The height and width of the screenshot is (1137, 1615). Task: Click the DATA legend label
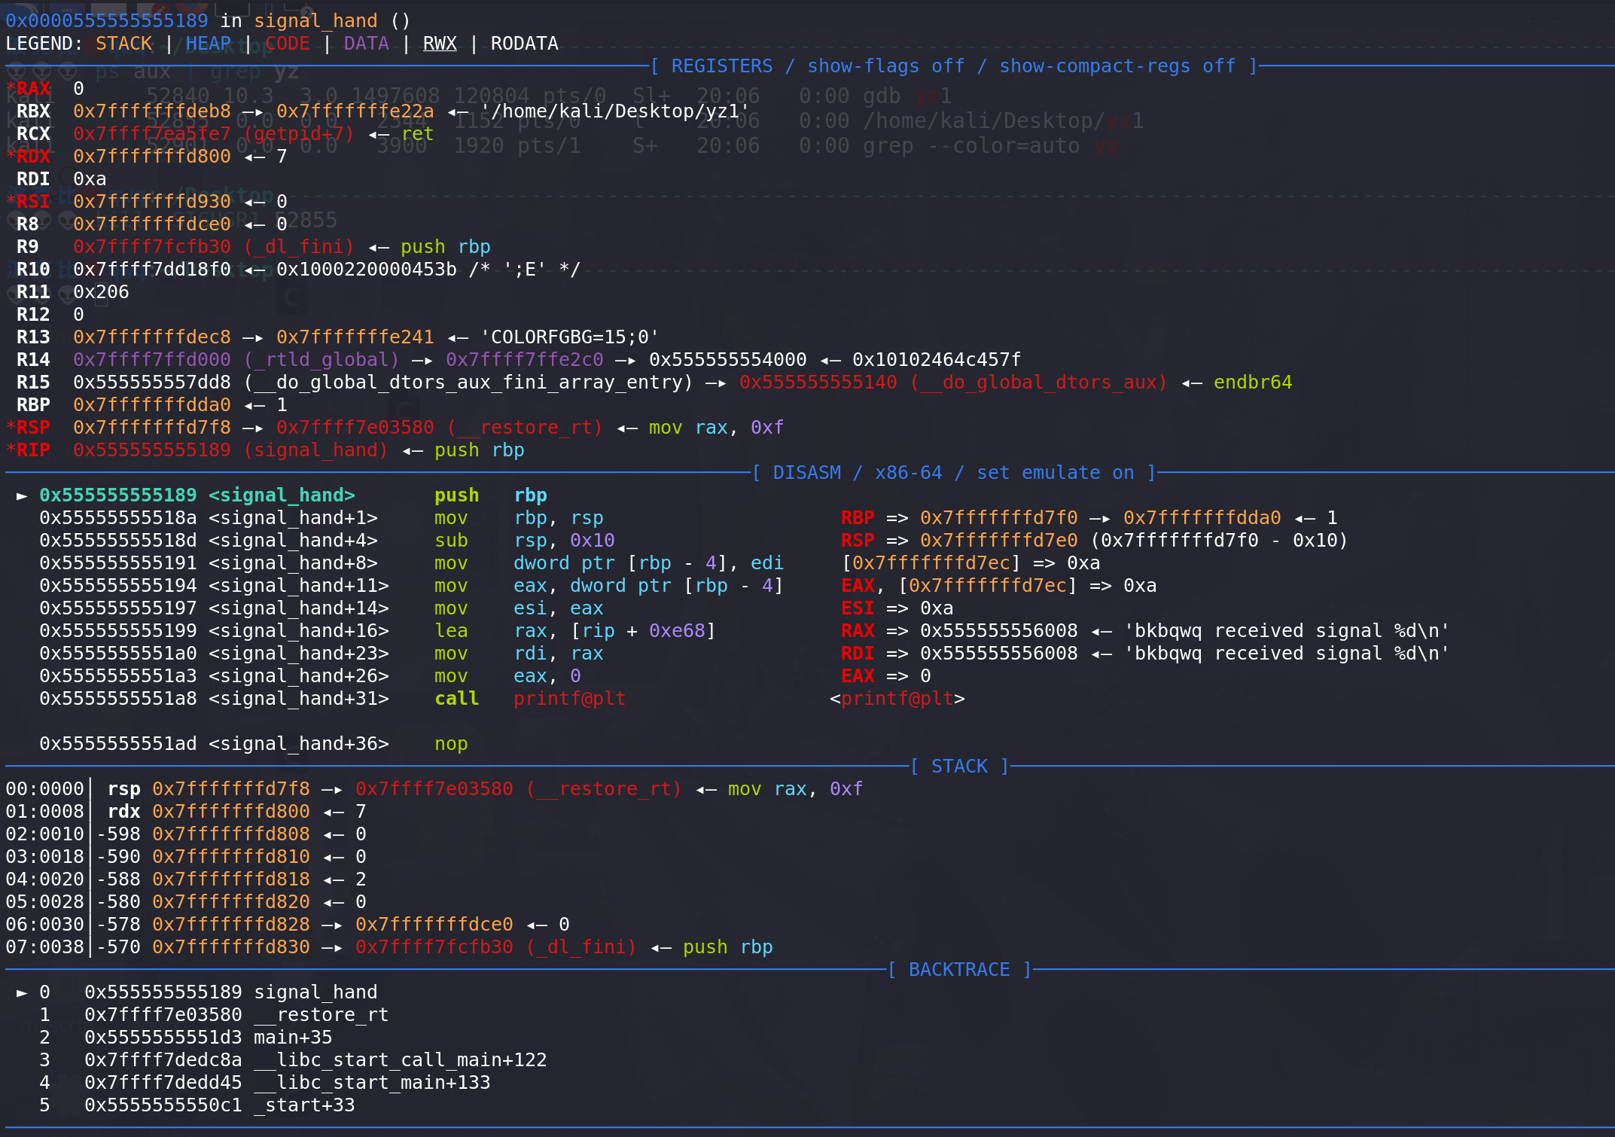pyautogui.click(x=367, y=44)
